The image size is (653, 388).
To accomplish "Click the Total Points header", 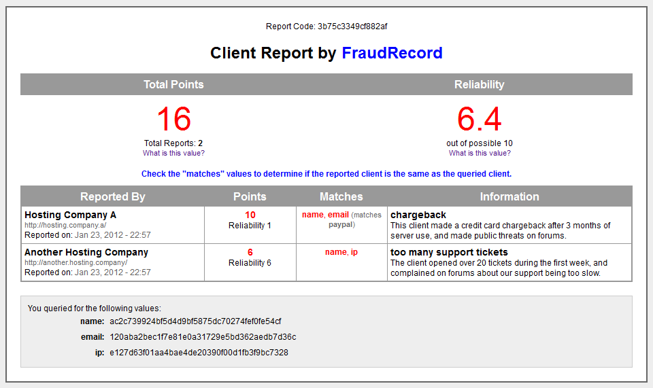I will point(173,84).
